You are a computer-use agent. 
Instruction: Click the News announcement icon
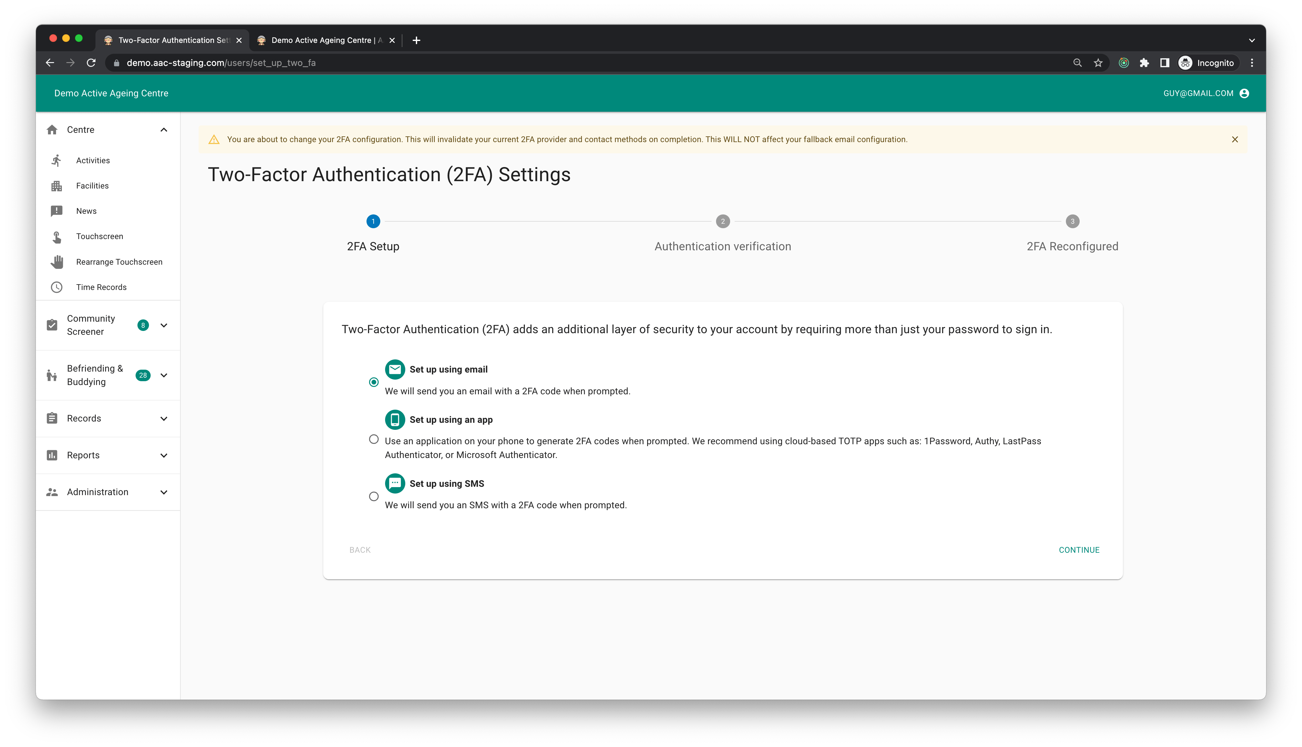tap(56, 211)
